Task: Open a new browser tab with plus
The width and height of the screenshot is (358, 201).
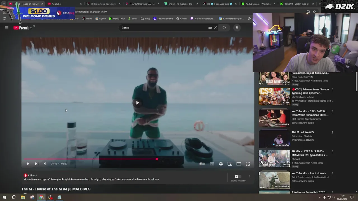Action: click(320, 4)
